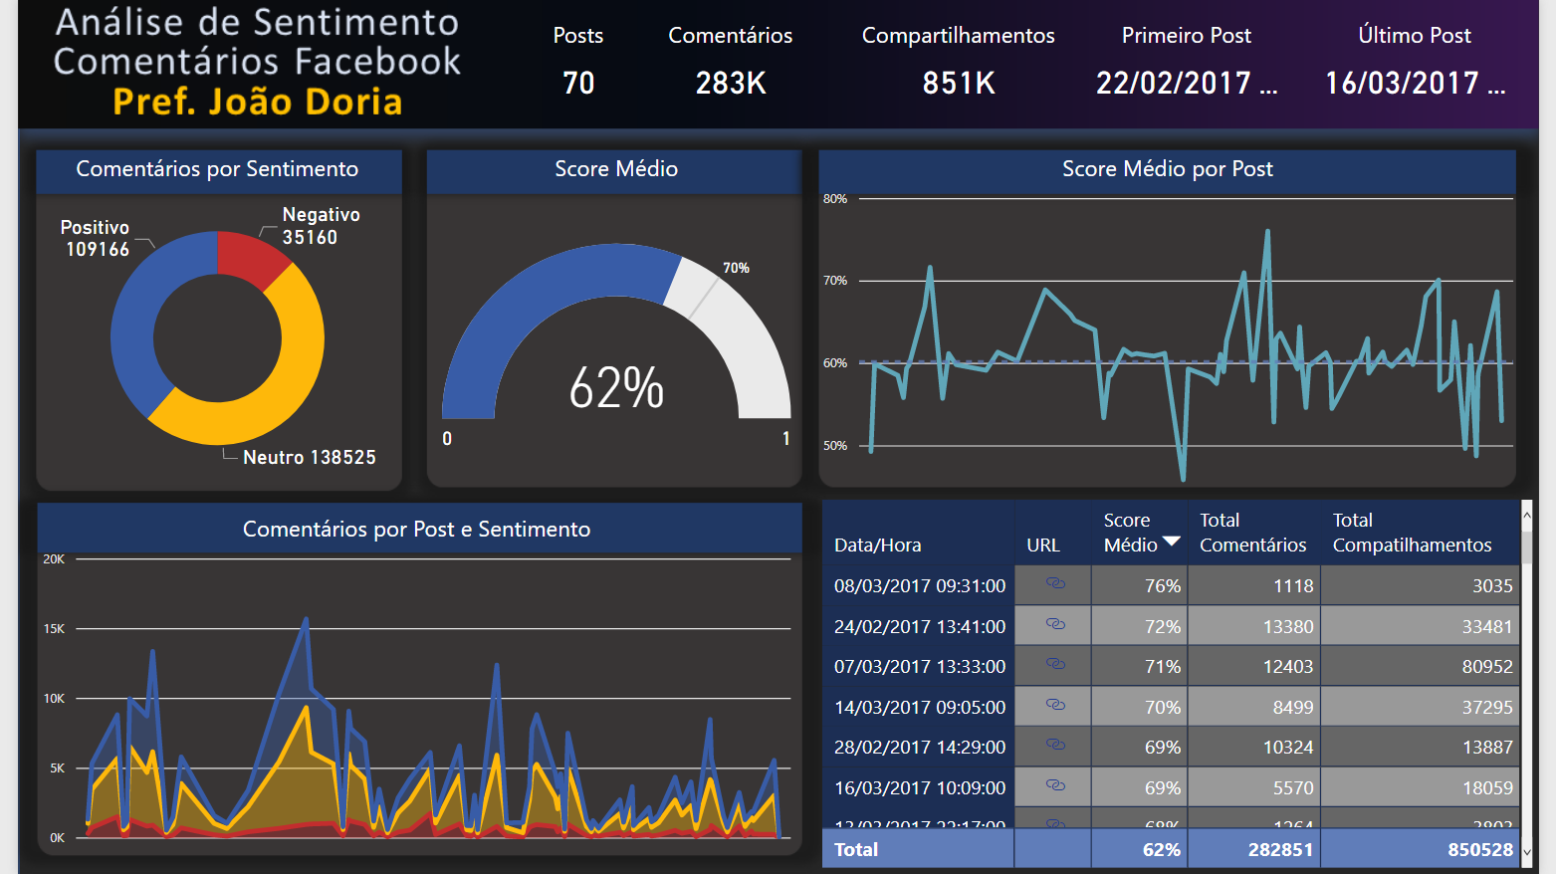
Task: Select the Último Post date value
Action: [1415, 83]
